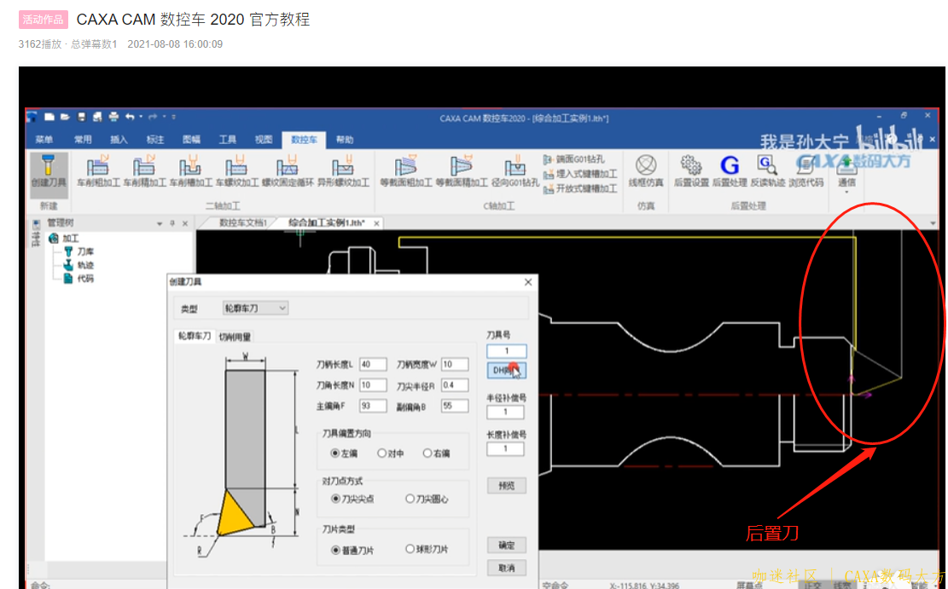Image resolution: width=948 pixels, height=589 pixels.
Task: Click the 径向G01钻孔 radial drilling tool
Action: (515, 171)
